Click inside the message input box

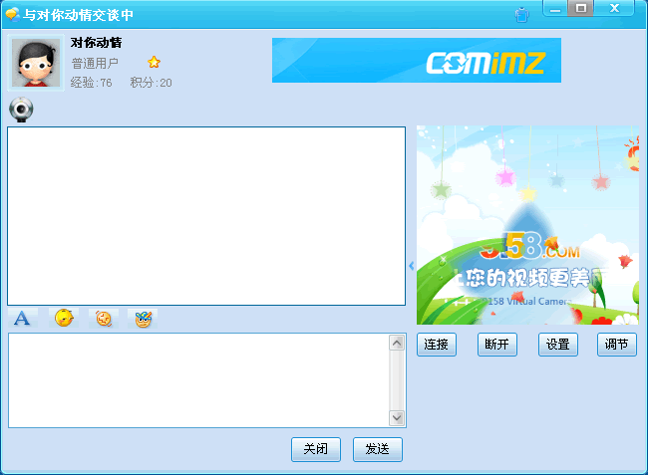(x=198, y=380)
